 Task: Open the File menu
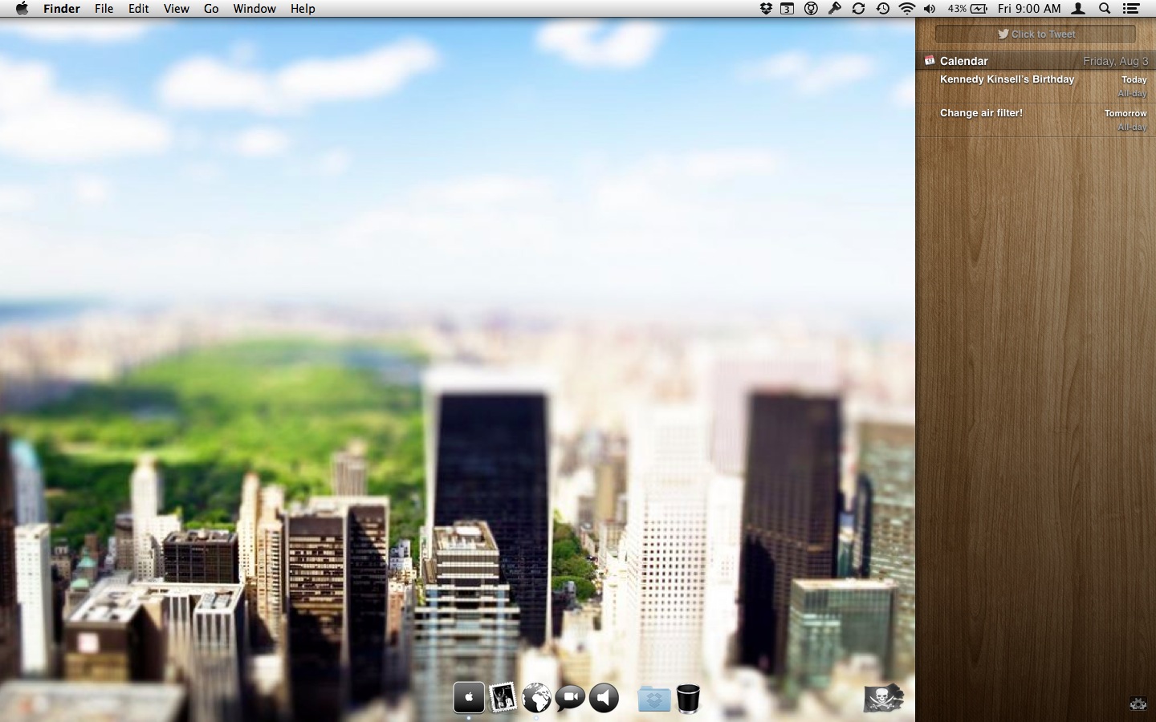click(x=104, y=9)
